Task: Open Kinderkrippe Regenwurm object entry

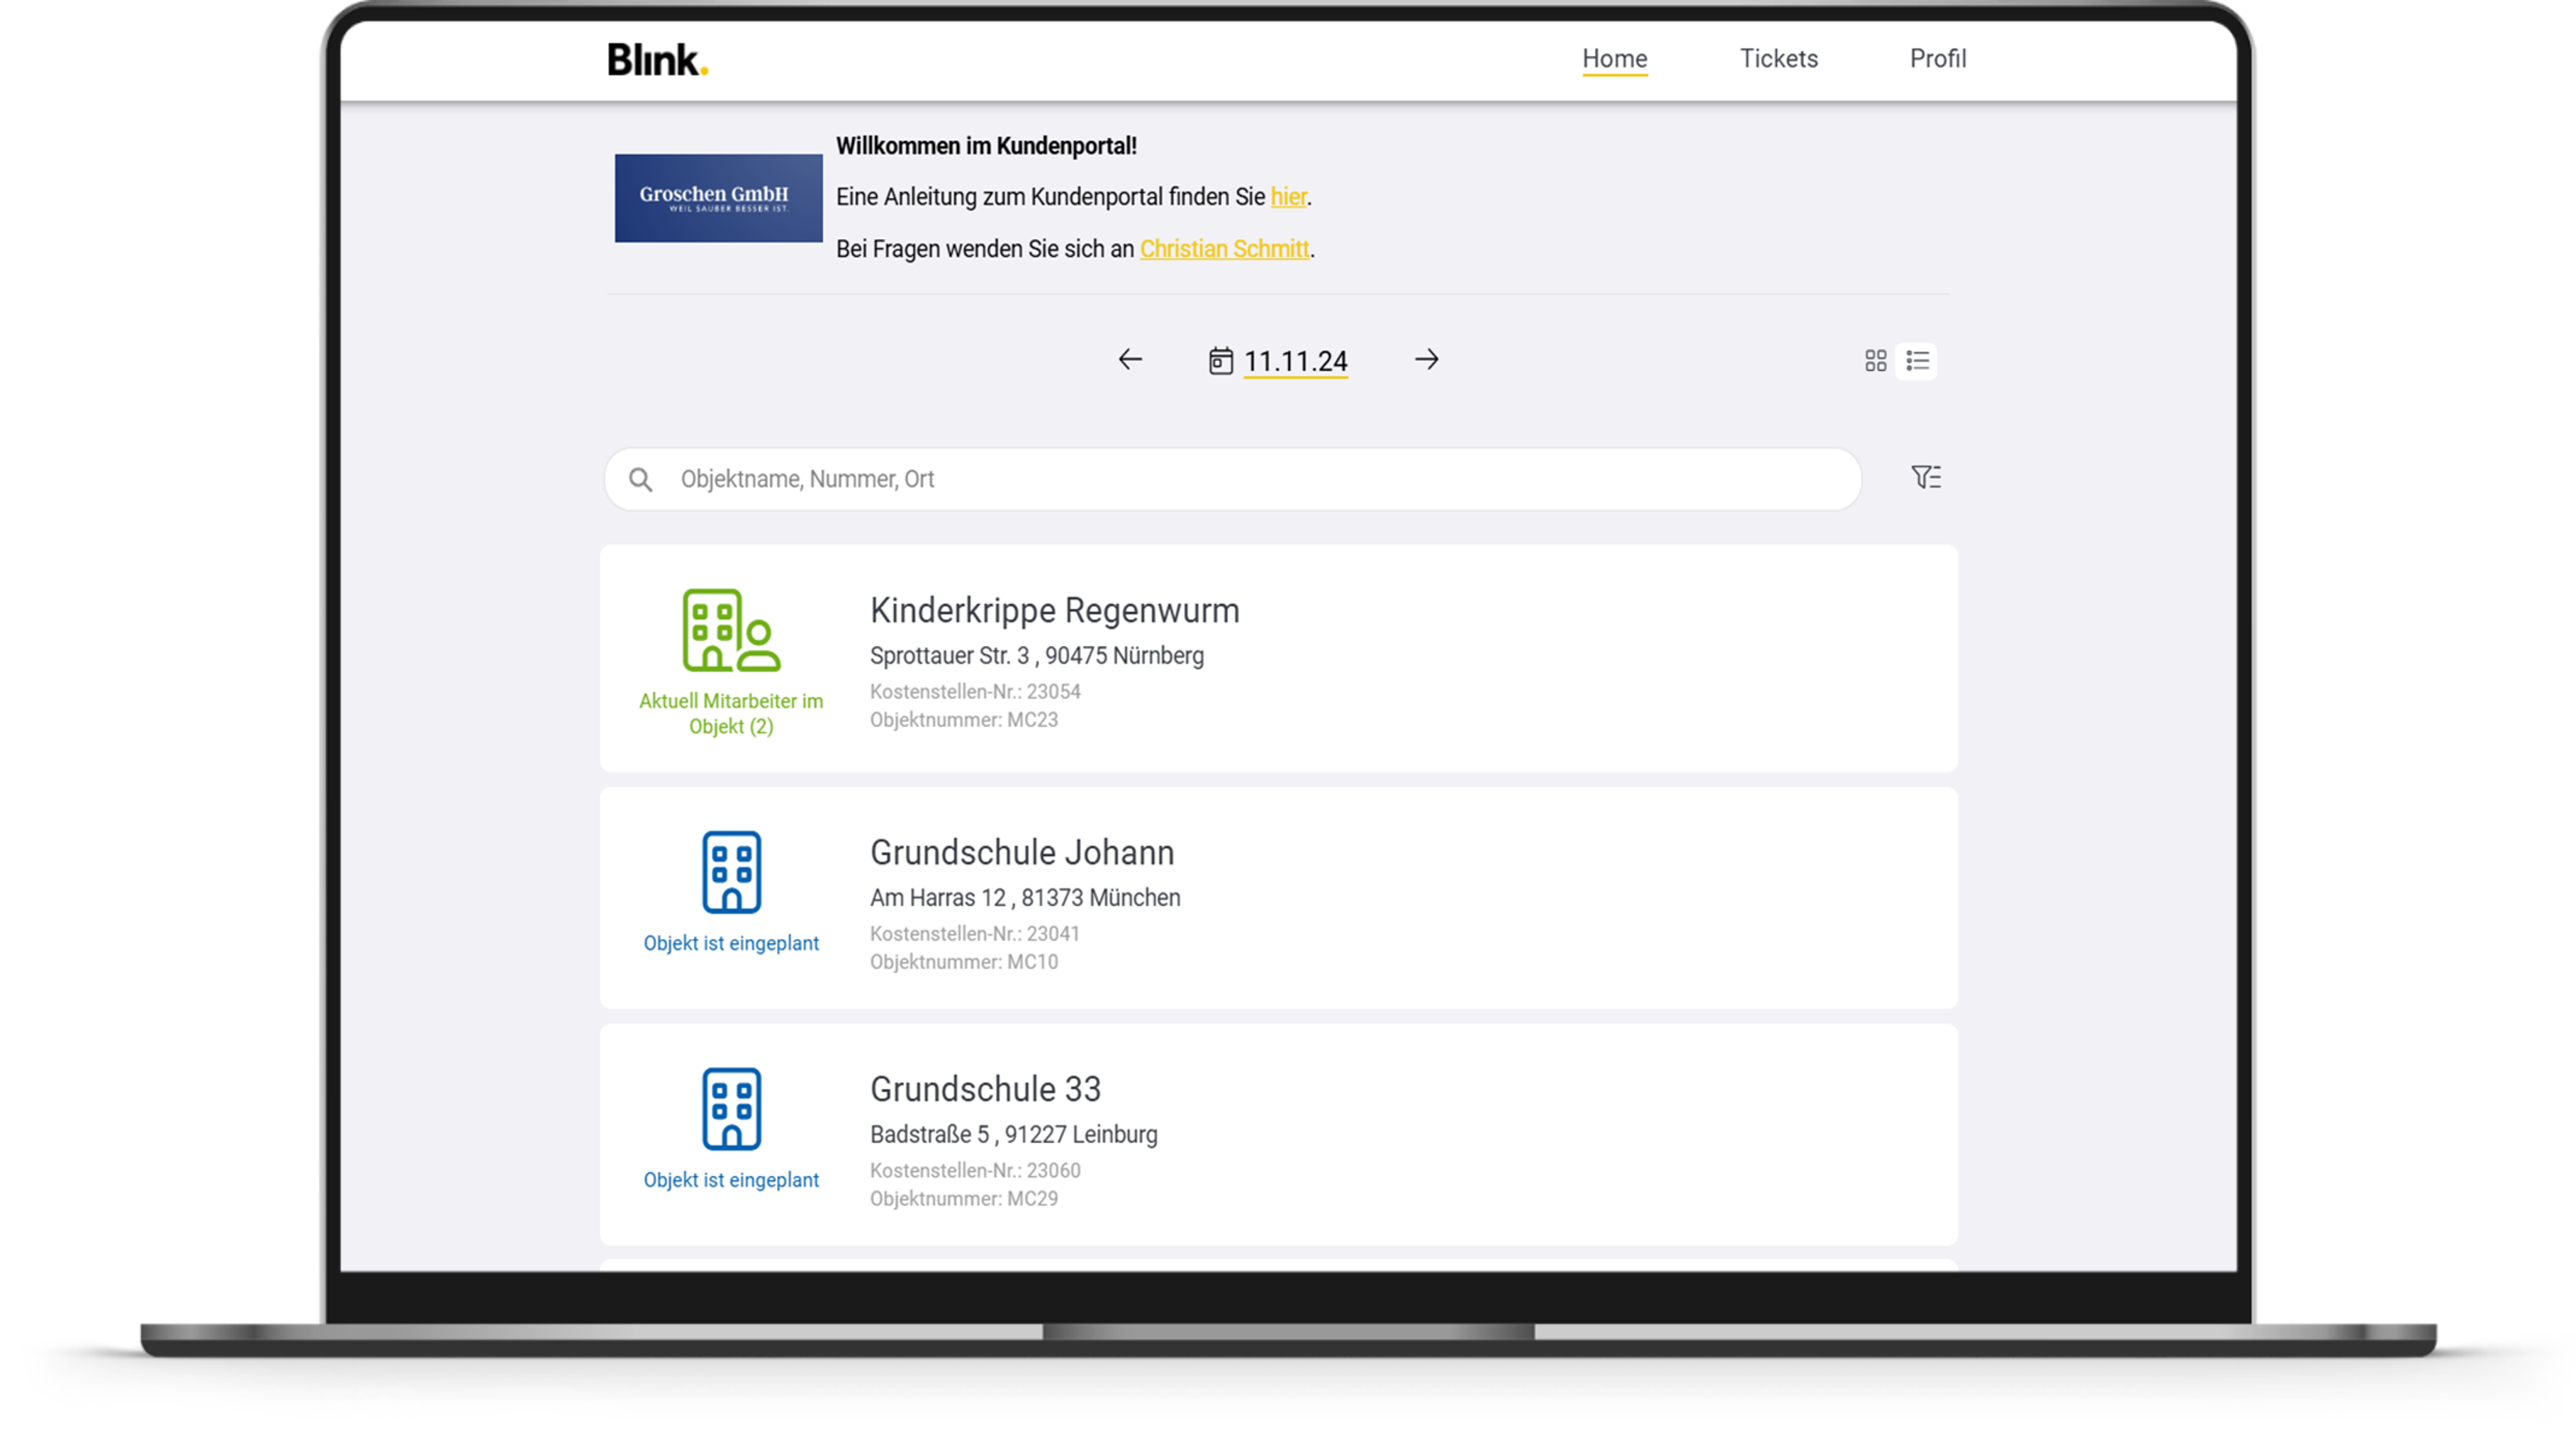Action: click(1054, 611)
